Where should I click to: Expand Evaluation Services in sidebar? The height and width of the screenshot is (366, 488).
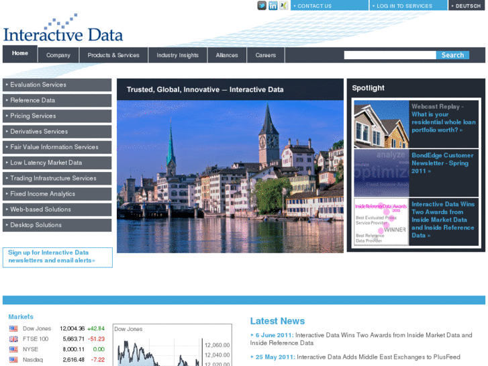point(57,85)
